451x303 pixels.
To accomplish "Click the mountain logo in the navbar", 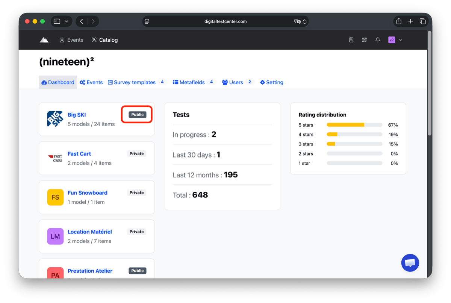I will coord(44,40).
